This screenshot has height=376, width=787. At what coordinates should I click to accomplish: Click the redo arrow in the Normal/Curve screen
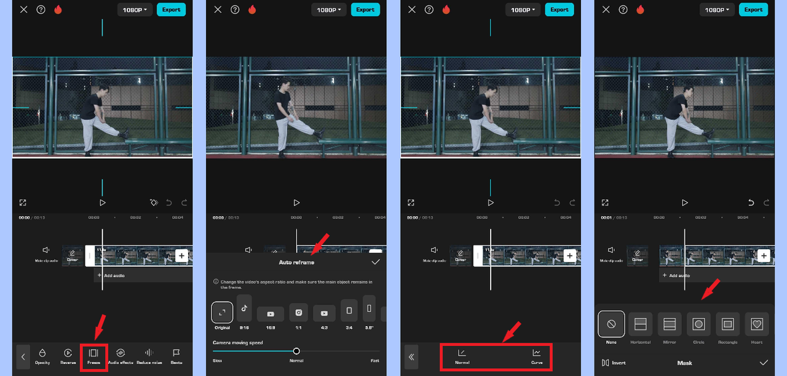(572, 202)
